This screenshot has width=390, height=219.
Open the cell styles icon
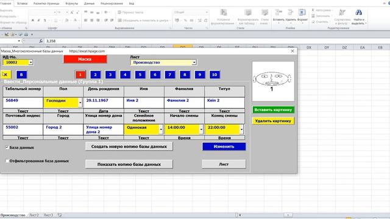264,13
